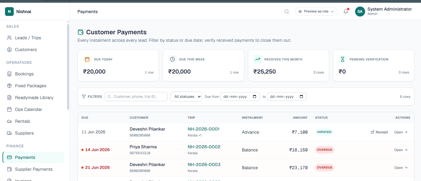Go to Customers page
This screenshot has width=421, height=181.
pos(33,50)
